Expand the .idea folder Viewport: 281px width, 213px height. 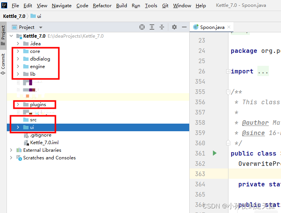(18, 43)
